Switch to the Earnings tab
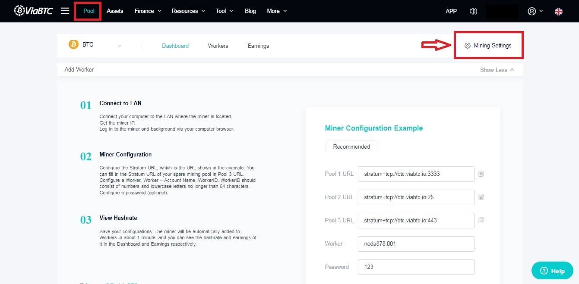 point(258,46)
